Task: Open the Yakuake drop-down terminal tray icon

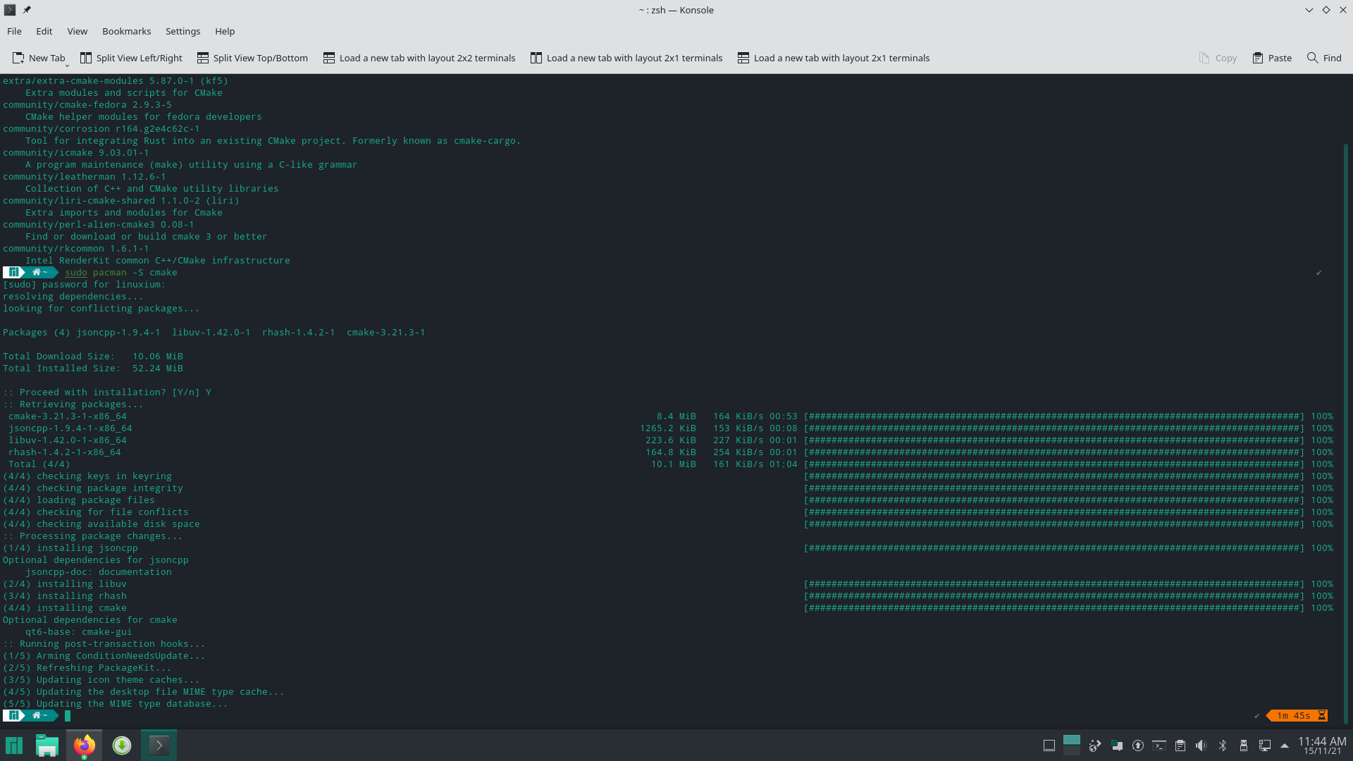Action: (1159, 745)
